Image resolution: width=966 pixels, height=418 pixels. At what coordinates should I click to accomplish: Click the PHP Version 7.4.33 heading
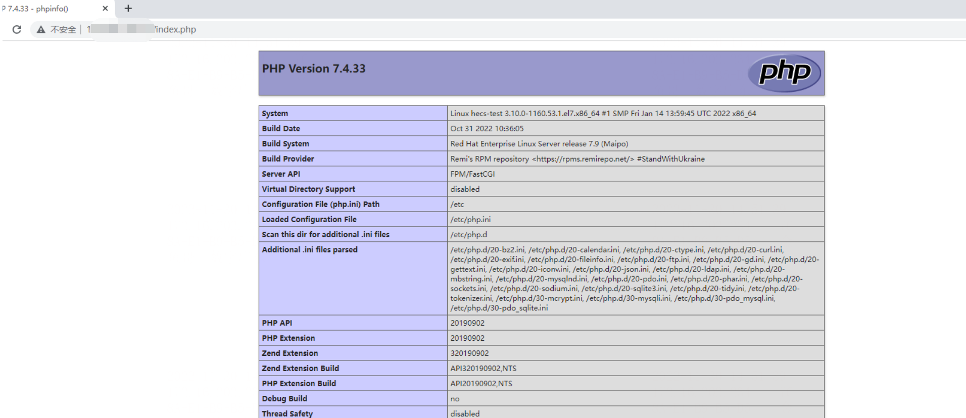pos(314,69)
